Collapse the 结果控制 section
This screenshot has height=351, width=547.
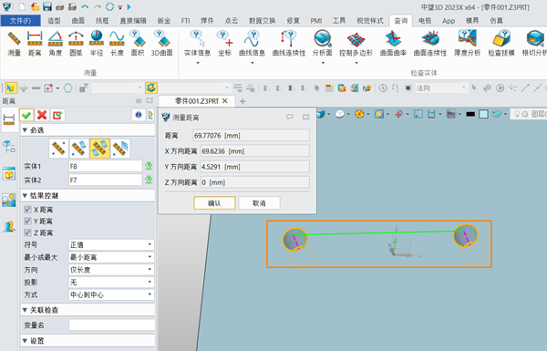point(25,196)
